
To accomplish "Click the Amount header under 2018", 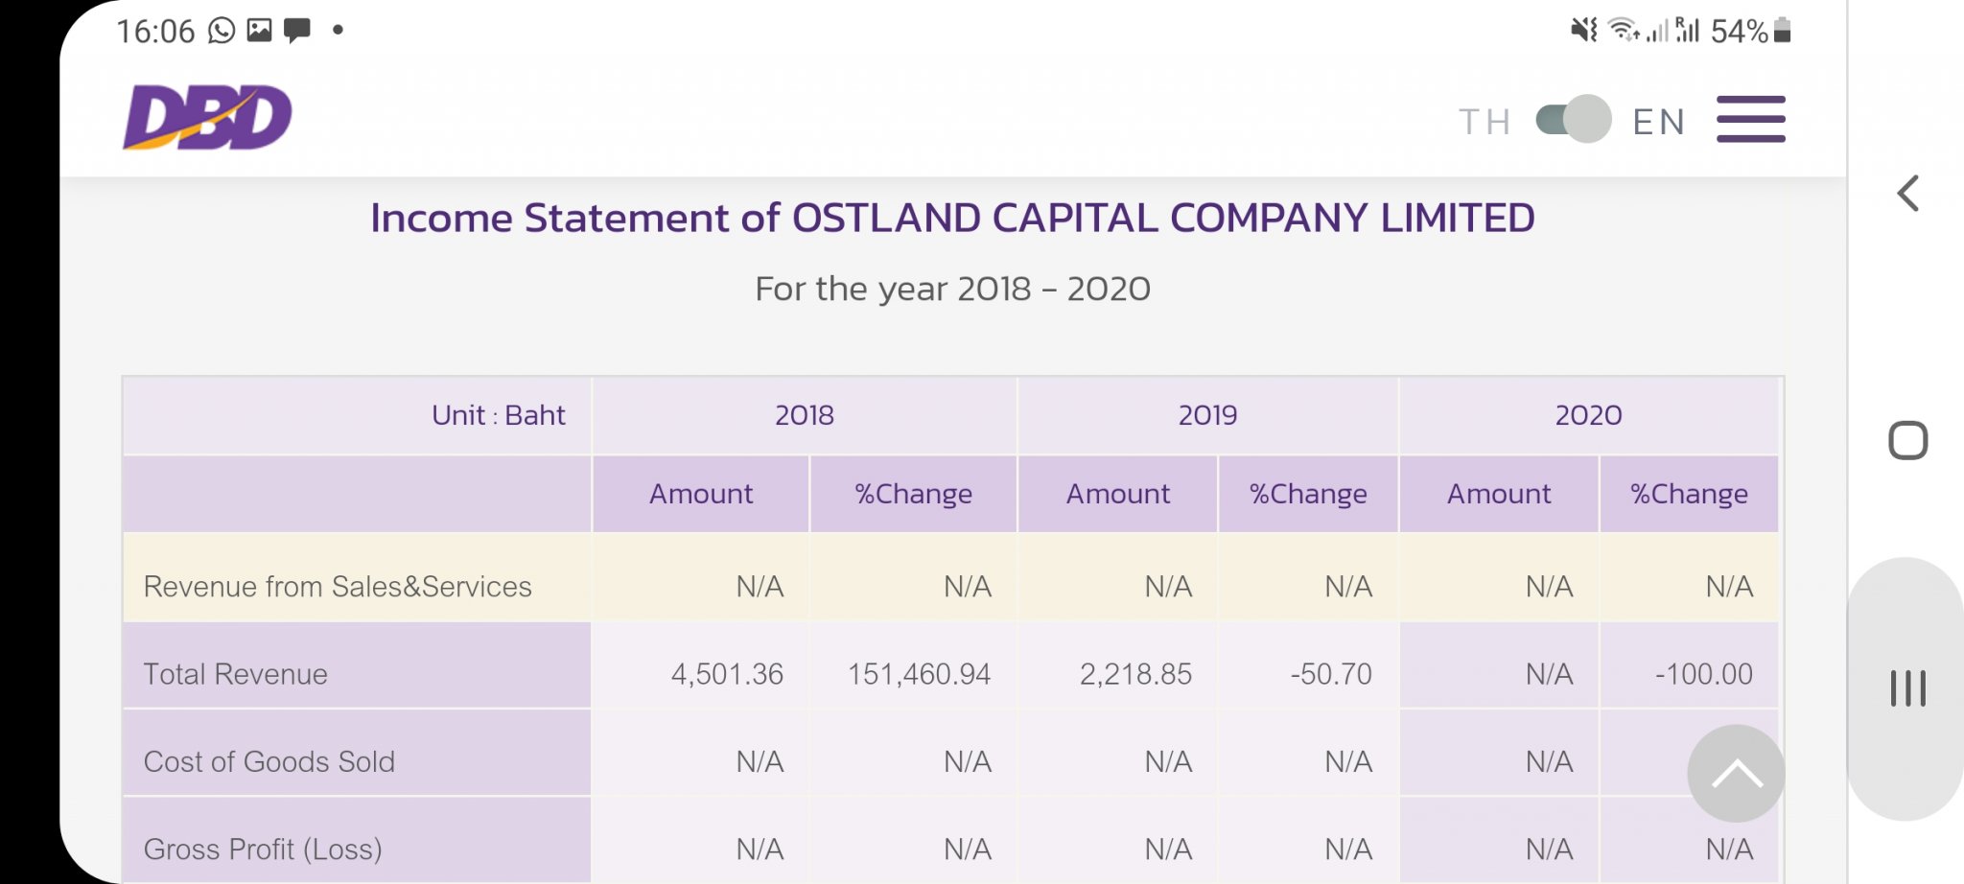I will coord(701,494).
